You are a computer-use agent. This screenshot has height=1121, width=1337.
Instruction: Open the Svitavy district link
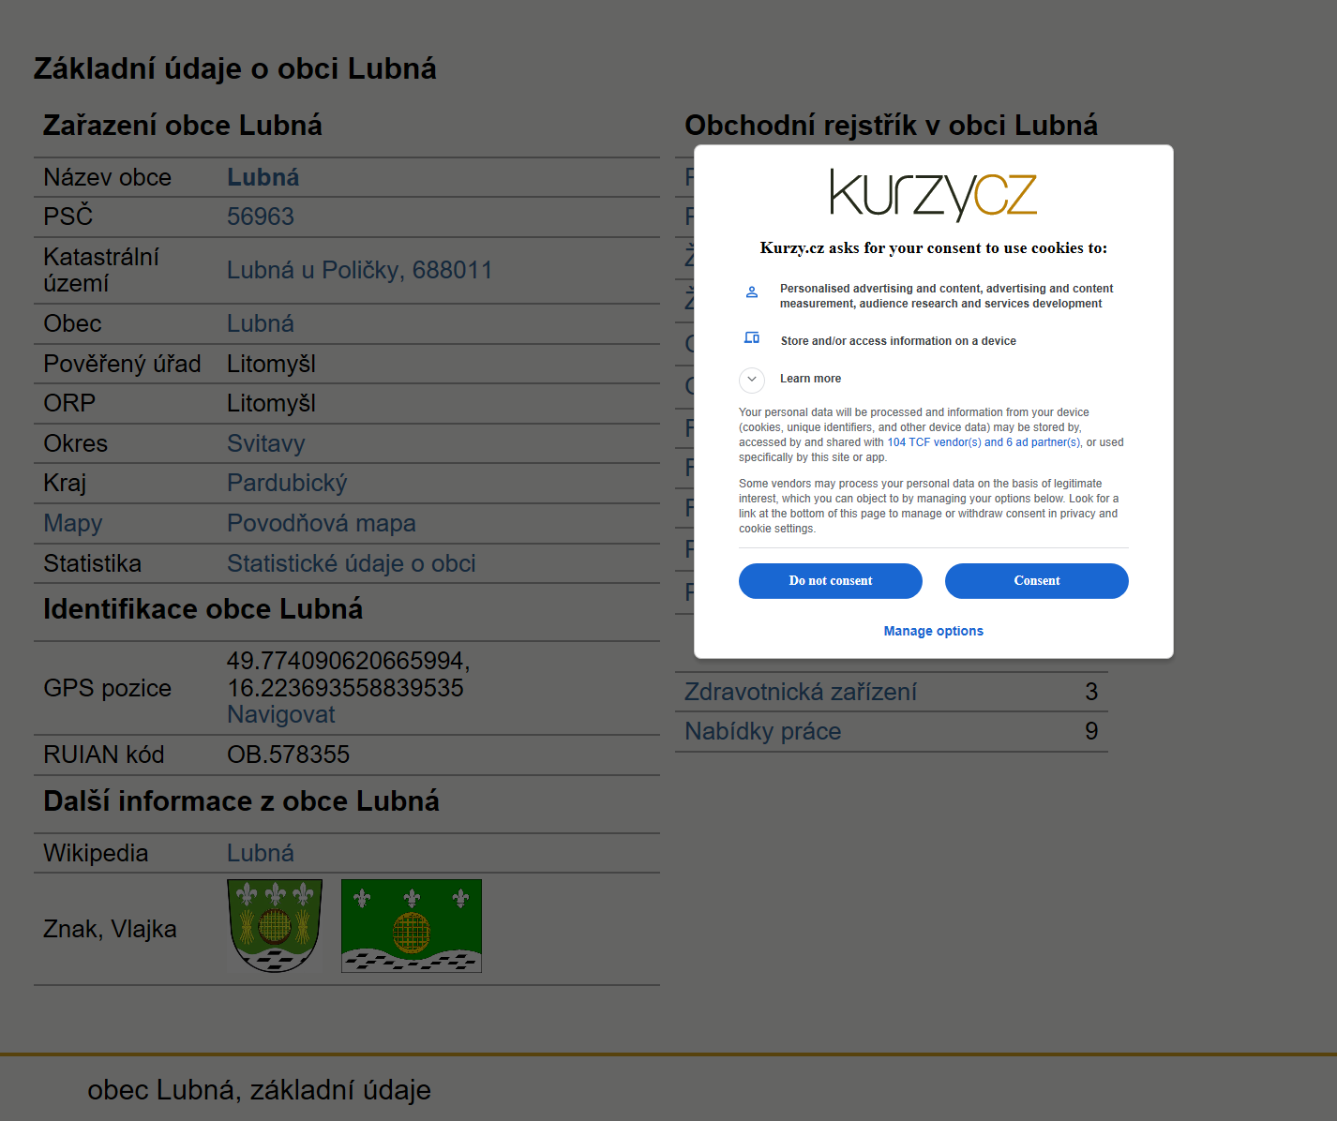click(x=266, y=443)
